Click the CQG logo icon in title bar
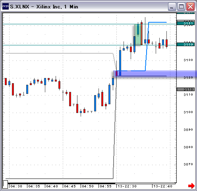The height and width of the screenshot is (191, 197). click(x=6, y=6)
